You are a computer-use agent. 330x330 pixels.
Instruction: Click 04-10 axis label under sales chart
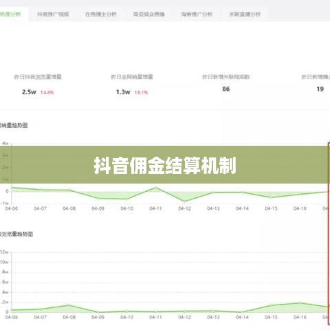tap(126, 208)
